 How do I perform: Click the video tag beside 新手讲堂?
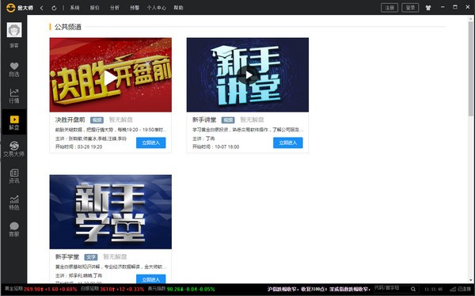[228, 120]
